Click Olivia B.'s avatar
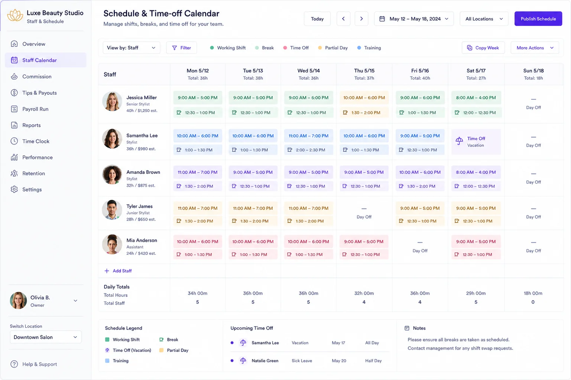Image resolution: width=571 pixels, height=380 pixels. click(x=18, y=301)
